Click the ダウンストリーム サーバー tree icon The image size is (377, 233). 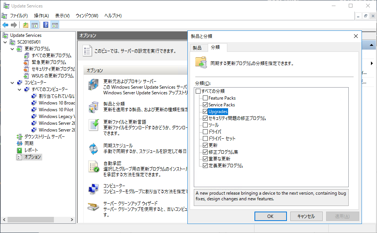tap(20, 137)
